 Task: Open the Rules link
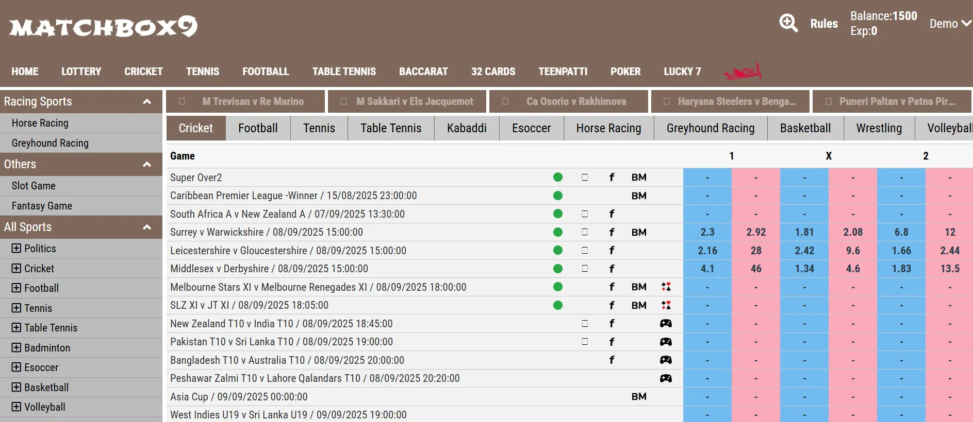[x=823, y=24]
